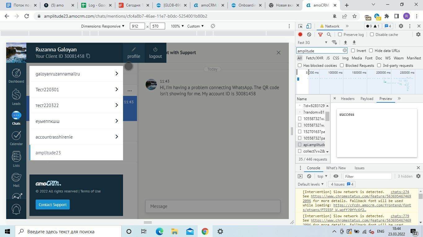The width and height of the screenshot is (423, 237).
Task: Import HAR file upload arrow icon
Action: (x=345, y=42)
